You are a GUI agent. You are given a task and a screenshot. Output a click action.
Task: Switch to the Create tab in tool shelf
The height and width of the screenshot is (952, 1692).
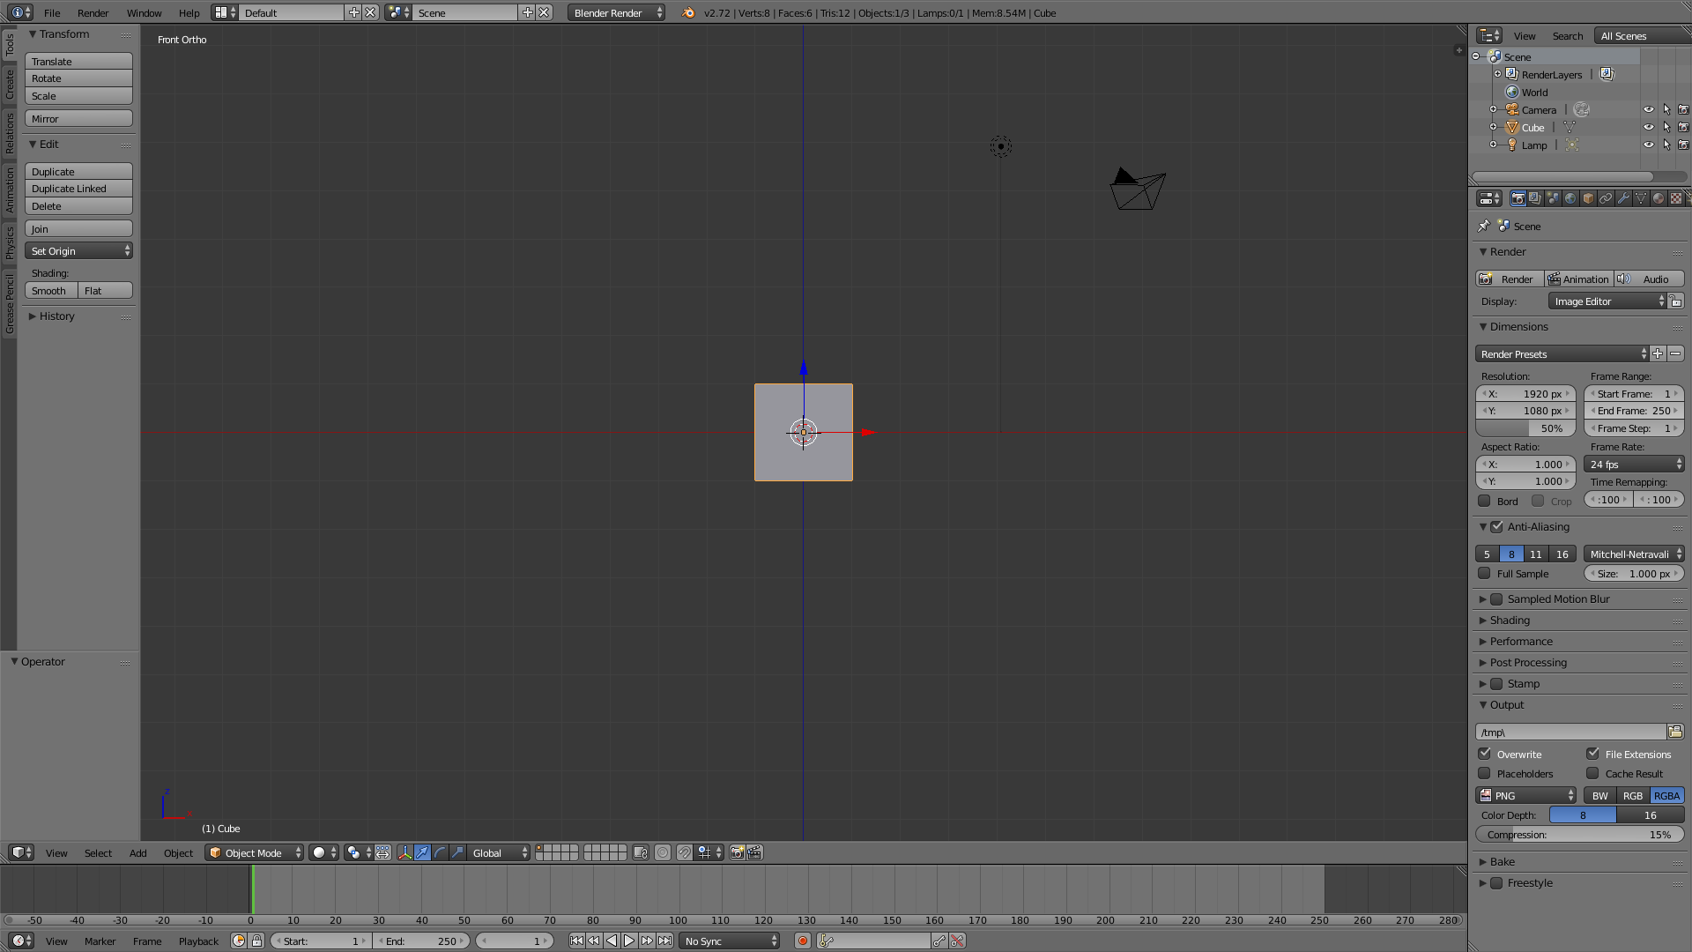[x=10, y=84]
